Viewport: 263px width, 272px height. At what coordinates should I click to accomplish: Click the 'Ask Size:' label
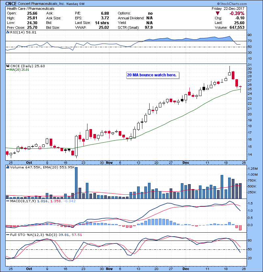pos(54,18)
